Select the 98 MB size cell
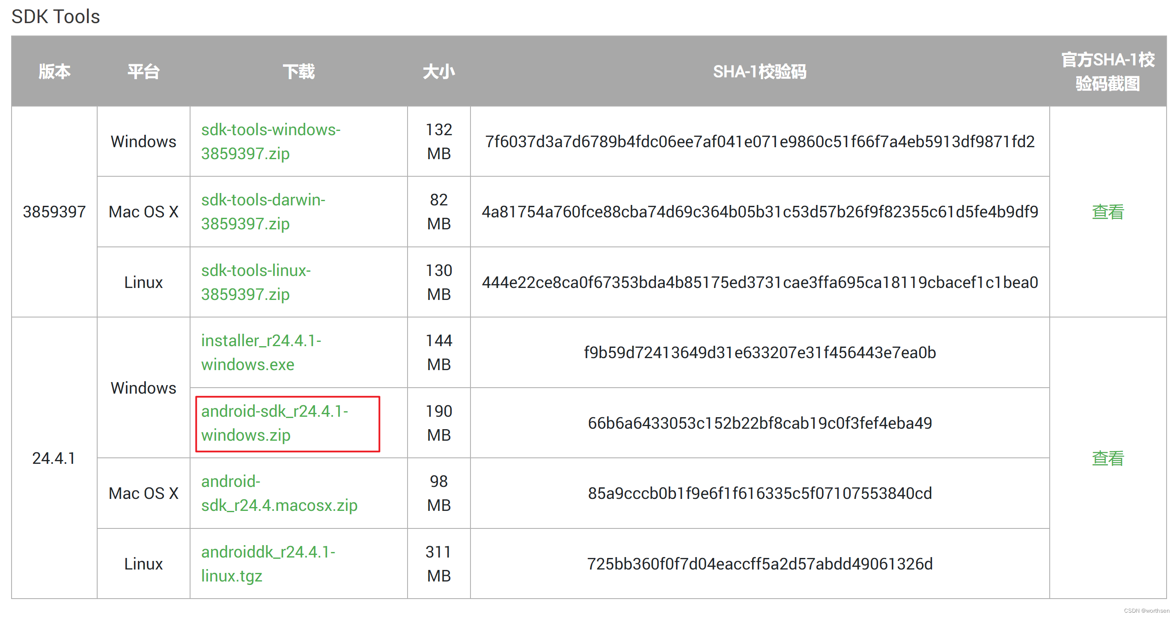Viewport: 1176px width, 617px height. pos(439,493)
